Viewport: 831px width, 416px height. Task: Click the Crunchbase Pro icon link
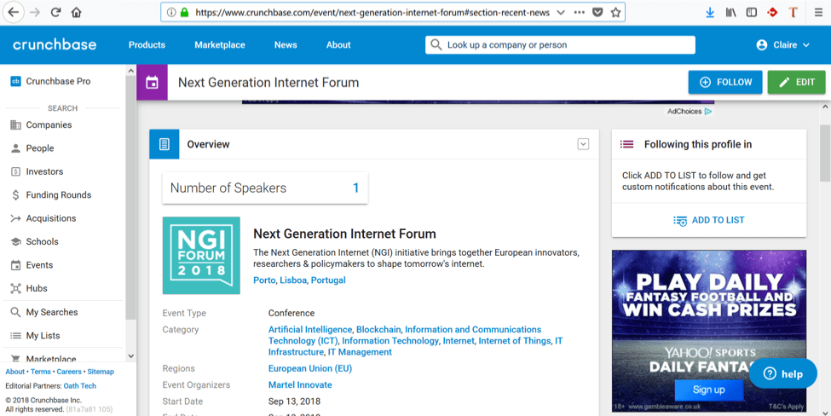(x=16, y=81)
